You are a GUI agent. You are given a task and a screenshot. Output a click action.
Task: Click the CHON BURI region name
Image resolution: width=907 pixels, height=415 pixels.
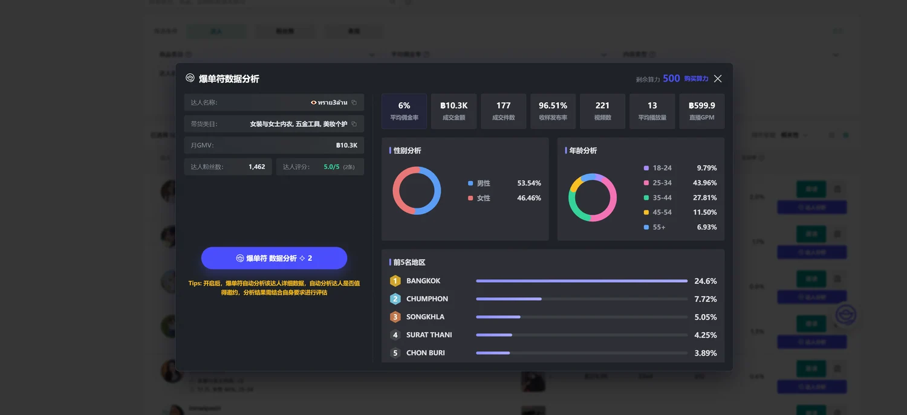coord(426,353)
